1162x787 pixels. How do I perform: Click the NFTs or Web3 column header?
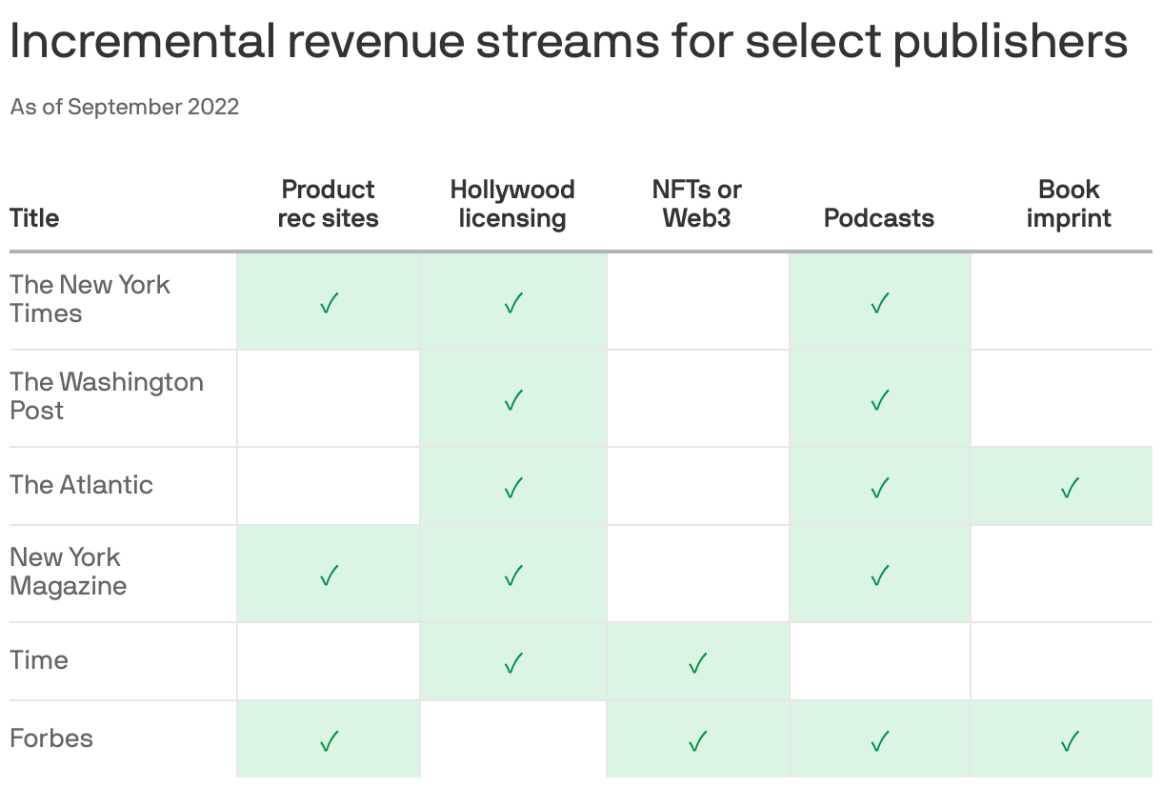[697, 204]
